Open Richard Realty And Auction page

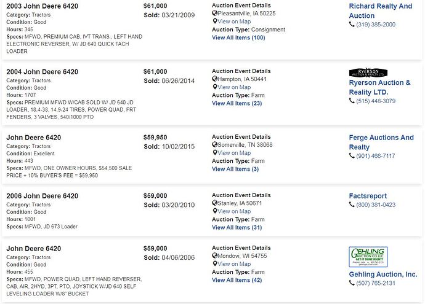381,11
